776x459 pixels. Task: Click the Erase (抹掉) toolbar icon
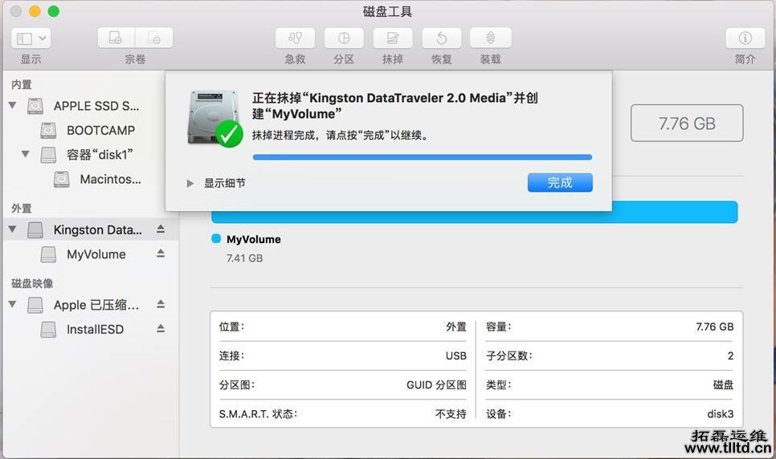tap(393, 38)
